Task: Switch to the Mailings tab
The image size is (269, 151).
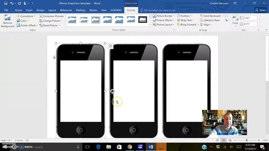Action: coord(81,10)
